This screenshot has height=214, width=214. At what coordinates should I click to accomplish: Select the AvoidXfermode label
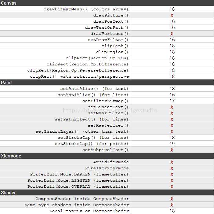coord(111,162)
